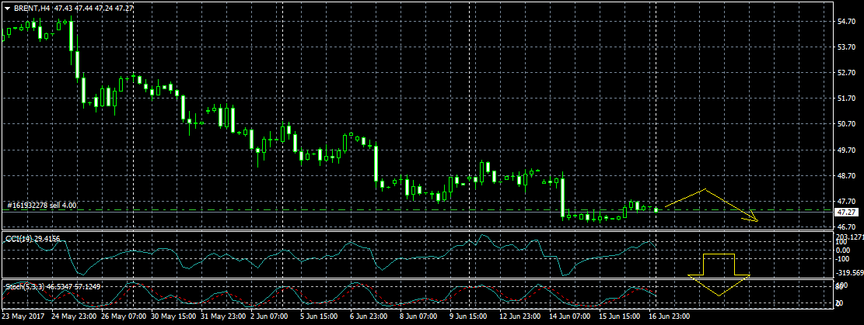The image size is (864, 325).
Task: Click the 8 Jun 07:00 time label
Action: [x=419, y=316]
